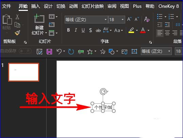This screenshot has width=183, height=138.
Task: Open the 动画 tab
Action: (73, 6)
